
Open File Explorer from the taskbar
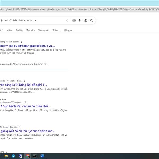click(6, 156)
